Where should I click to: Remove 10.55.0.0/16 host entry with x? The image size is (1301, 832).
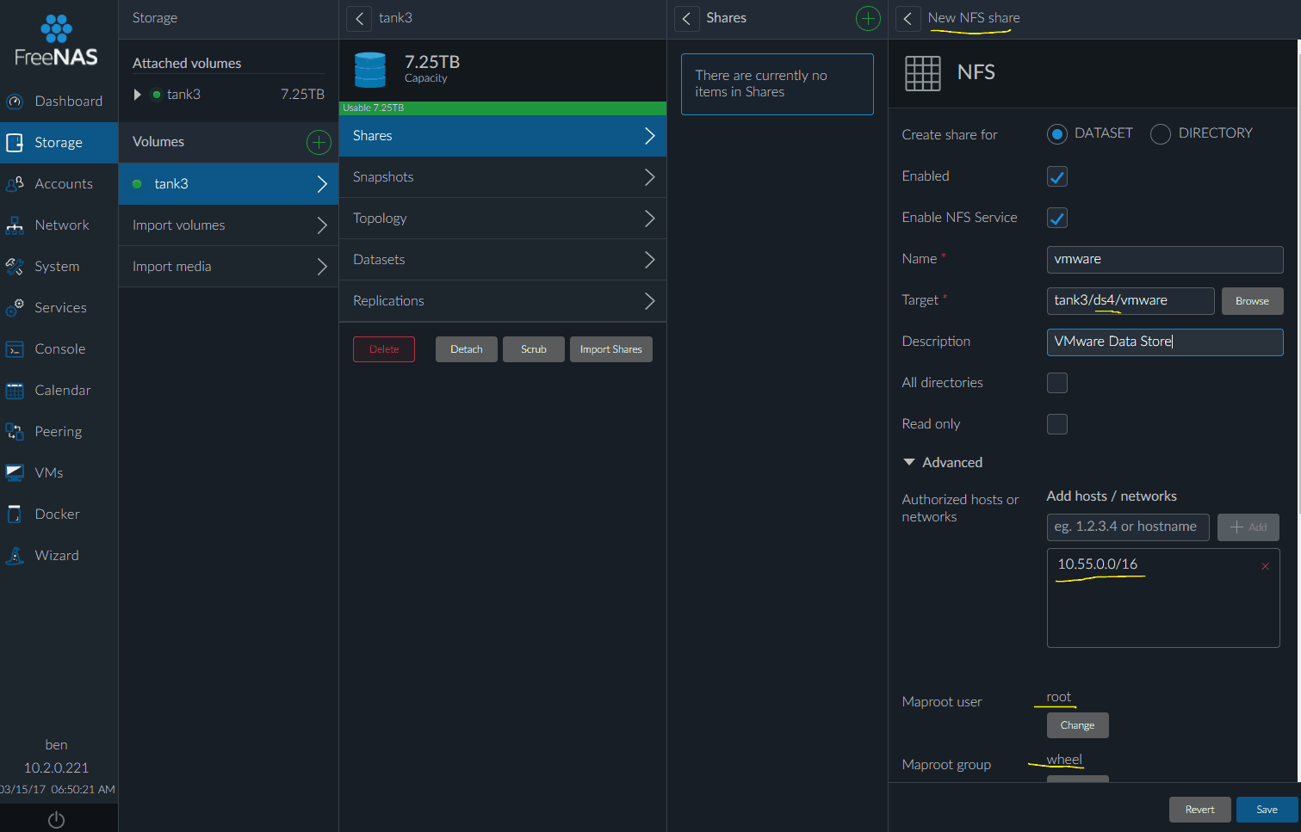pos(1265,566)
